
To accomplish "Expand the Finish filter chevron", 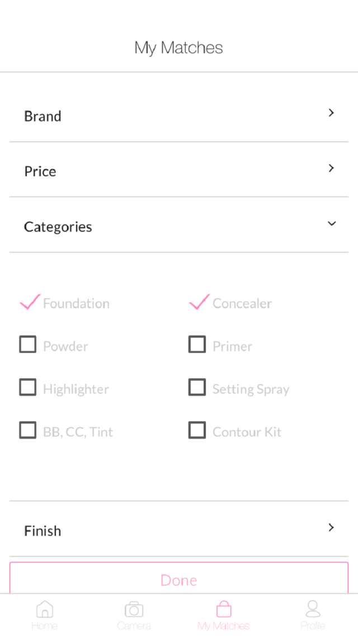I will point(331,527).
